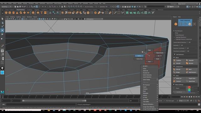The width and height of the screenshot is (201, 113).
Task: Toggle loop playback button near frame rate
Action: click(x=191, y=101)
